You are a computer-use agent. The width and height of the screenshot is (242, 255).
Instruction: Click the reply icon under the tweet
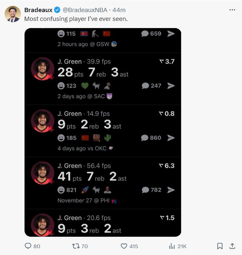tap(28, 246)
